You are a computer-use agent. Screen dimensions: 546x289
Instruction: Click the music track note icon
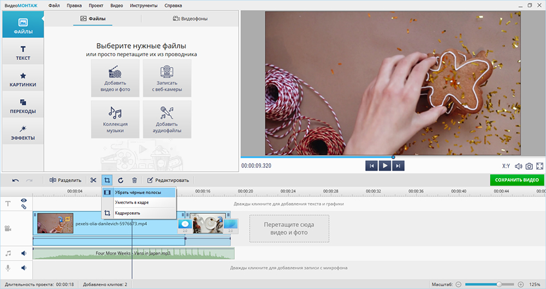point(8,253)
